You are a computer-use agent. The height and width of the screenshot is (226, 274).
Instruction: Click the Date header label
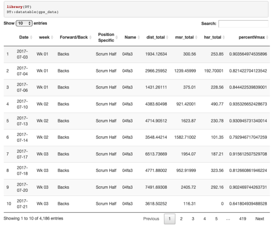[x=24, y=37]
